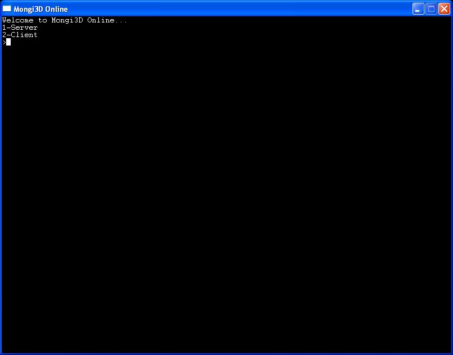
Task: Close the Mongi3D Online window
Action: [x=444, y=9]
